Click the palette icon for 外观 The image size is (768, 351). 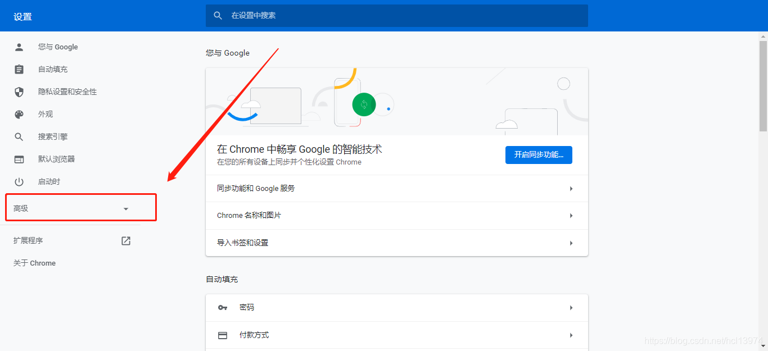[x=19, y=114]
